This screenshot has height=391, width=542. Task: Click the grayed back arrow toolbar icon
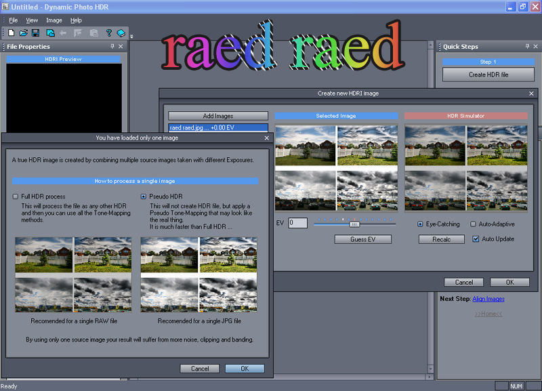point(63,33)
